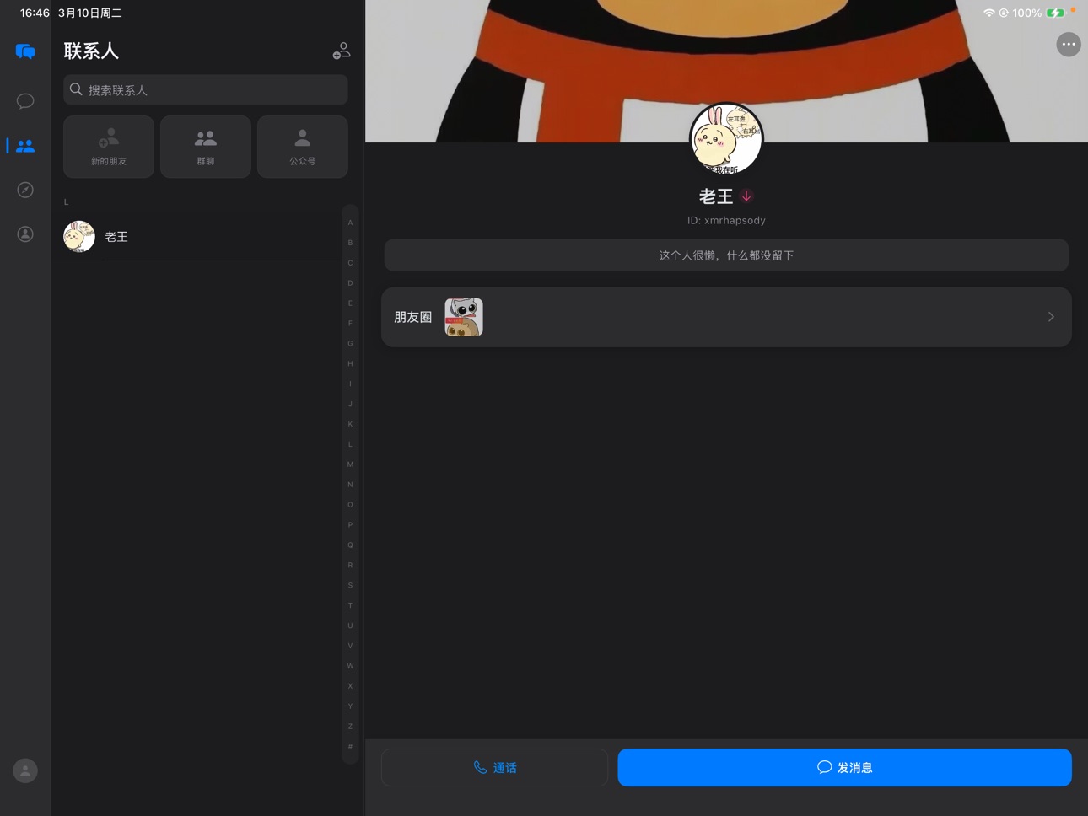
Task: Jump to index letter I
Action: click(x=350, y=384)
